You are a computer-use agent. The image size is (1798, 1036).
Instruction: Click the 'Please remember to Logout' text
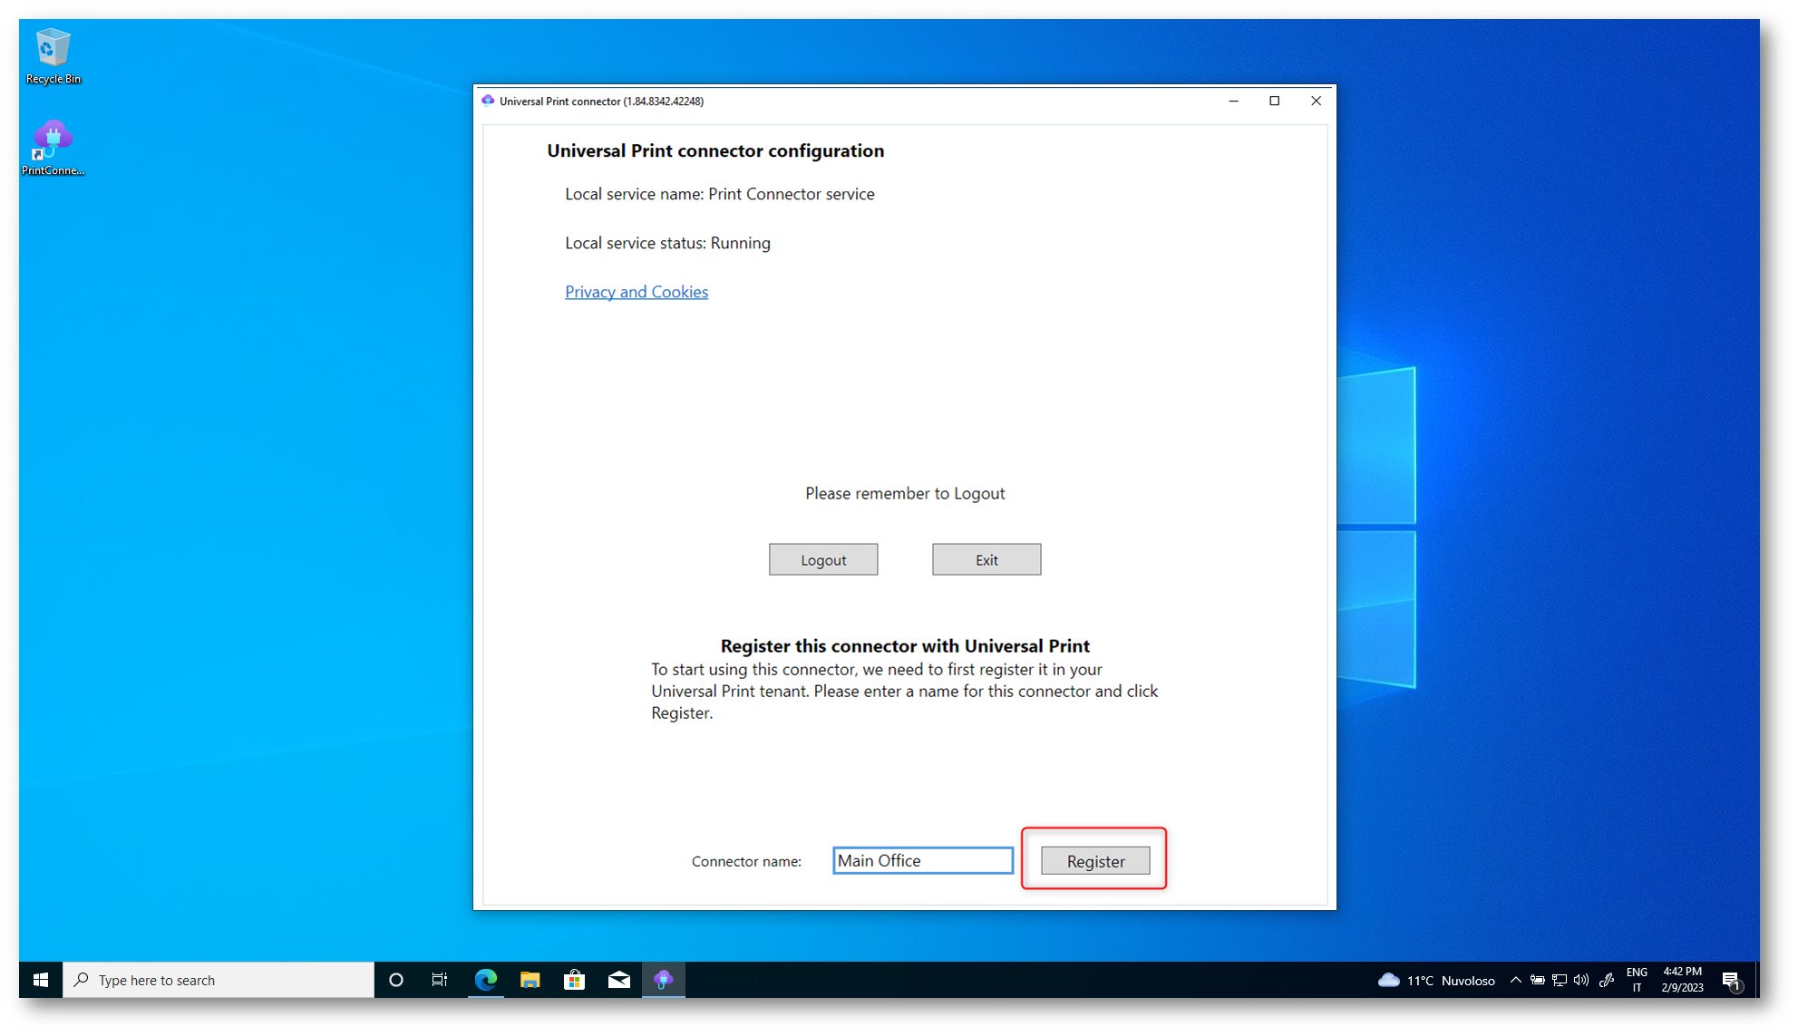[x=904, y=493]
